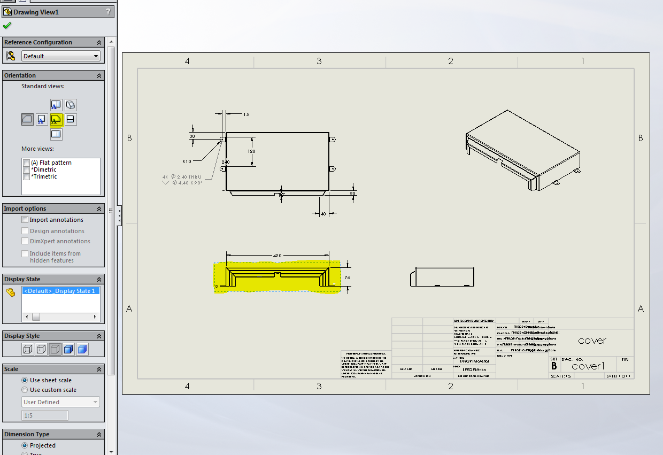Screen dimensions: 663x455
Task: Enable the *Trimetric view checkbox
Action: 26,176
